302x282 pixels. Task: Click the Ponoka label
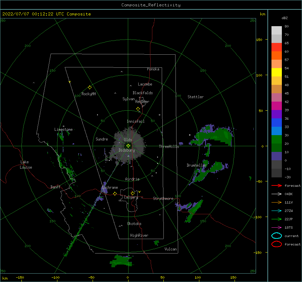(153, 69)
